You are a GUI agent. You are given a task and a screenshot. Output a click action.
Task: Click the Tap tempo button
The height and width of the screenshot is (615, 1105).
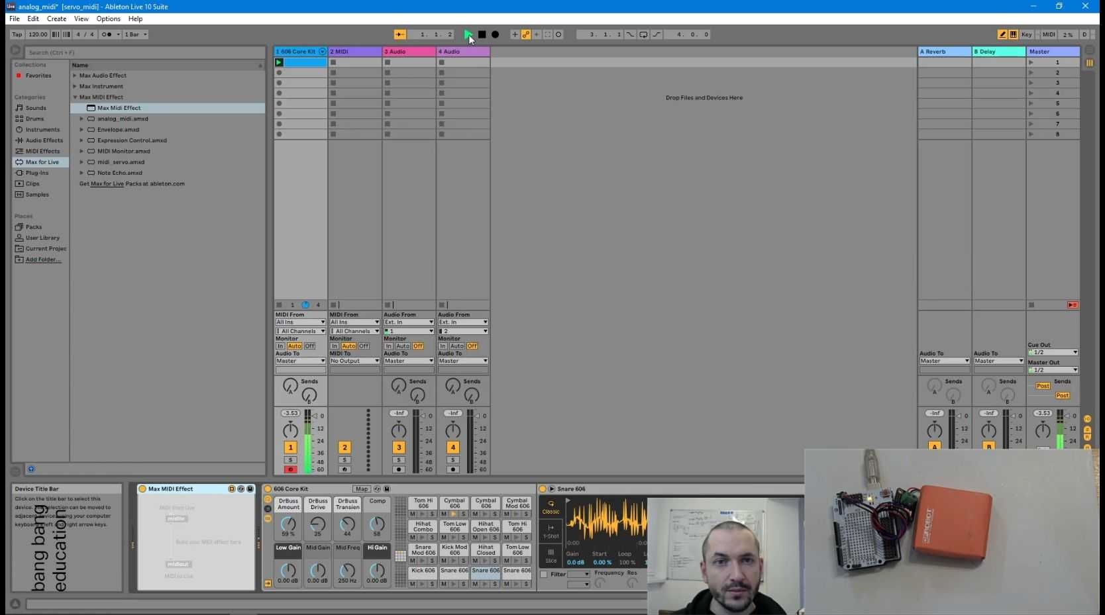[17, 34]
